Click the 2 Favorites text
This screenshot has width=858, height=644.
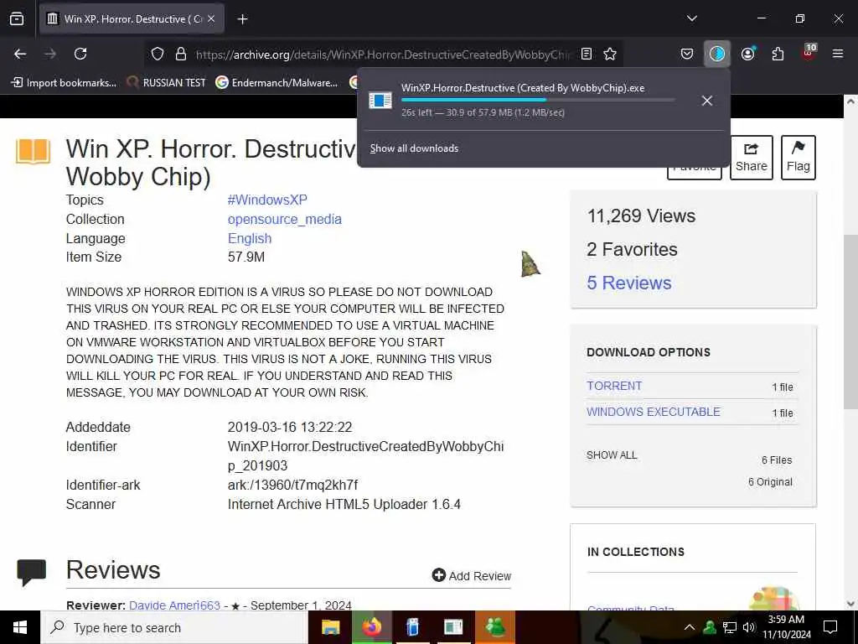point(632,249)
